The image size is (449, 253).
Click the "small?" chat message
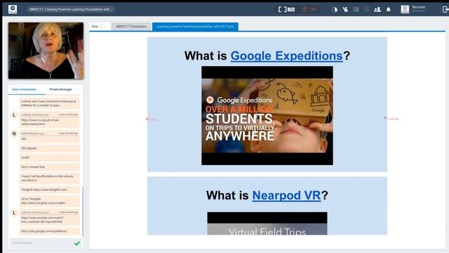(49, 157)
